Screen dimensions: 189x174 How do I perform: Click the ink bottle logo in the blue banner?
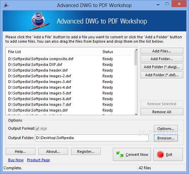[x=39, y=21]
